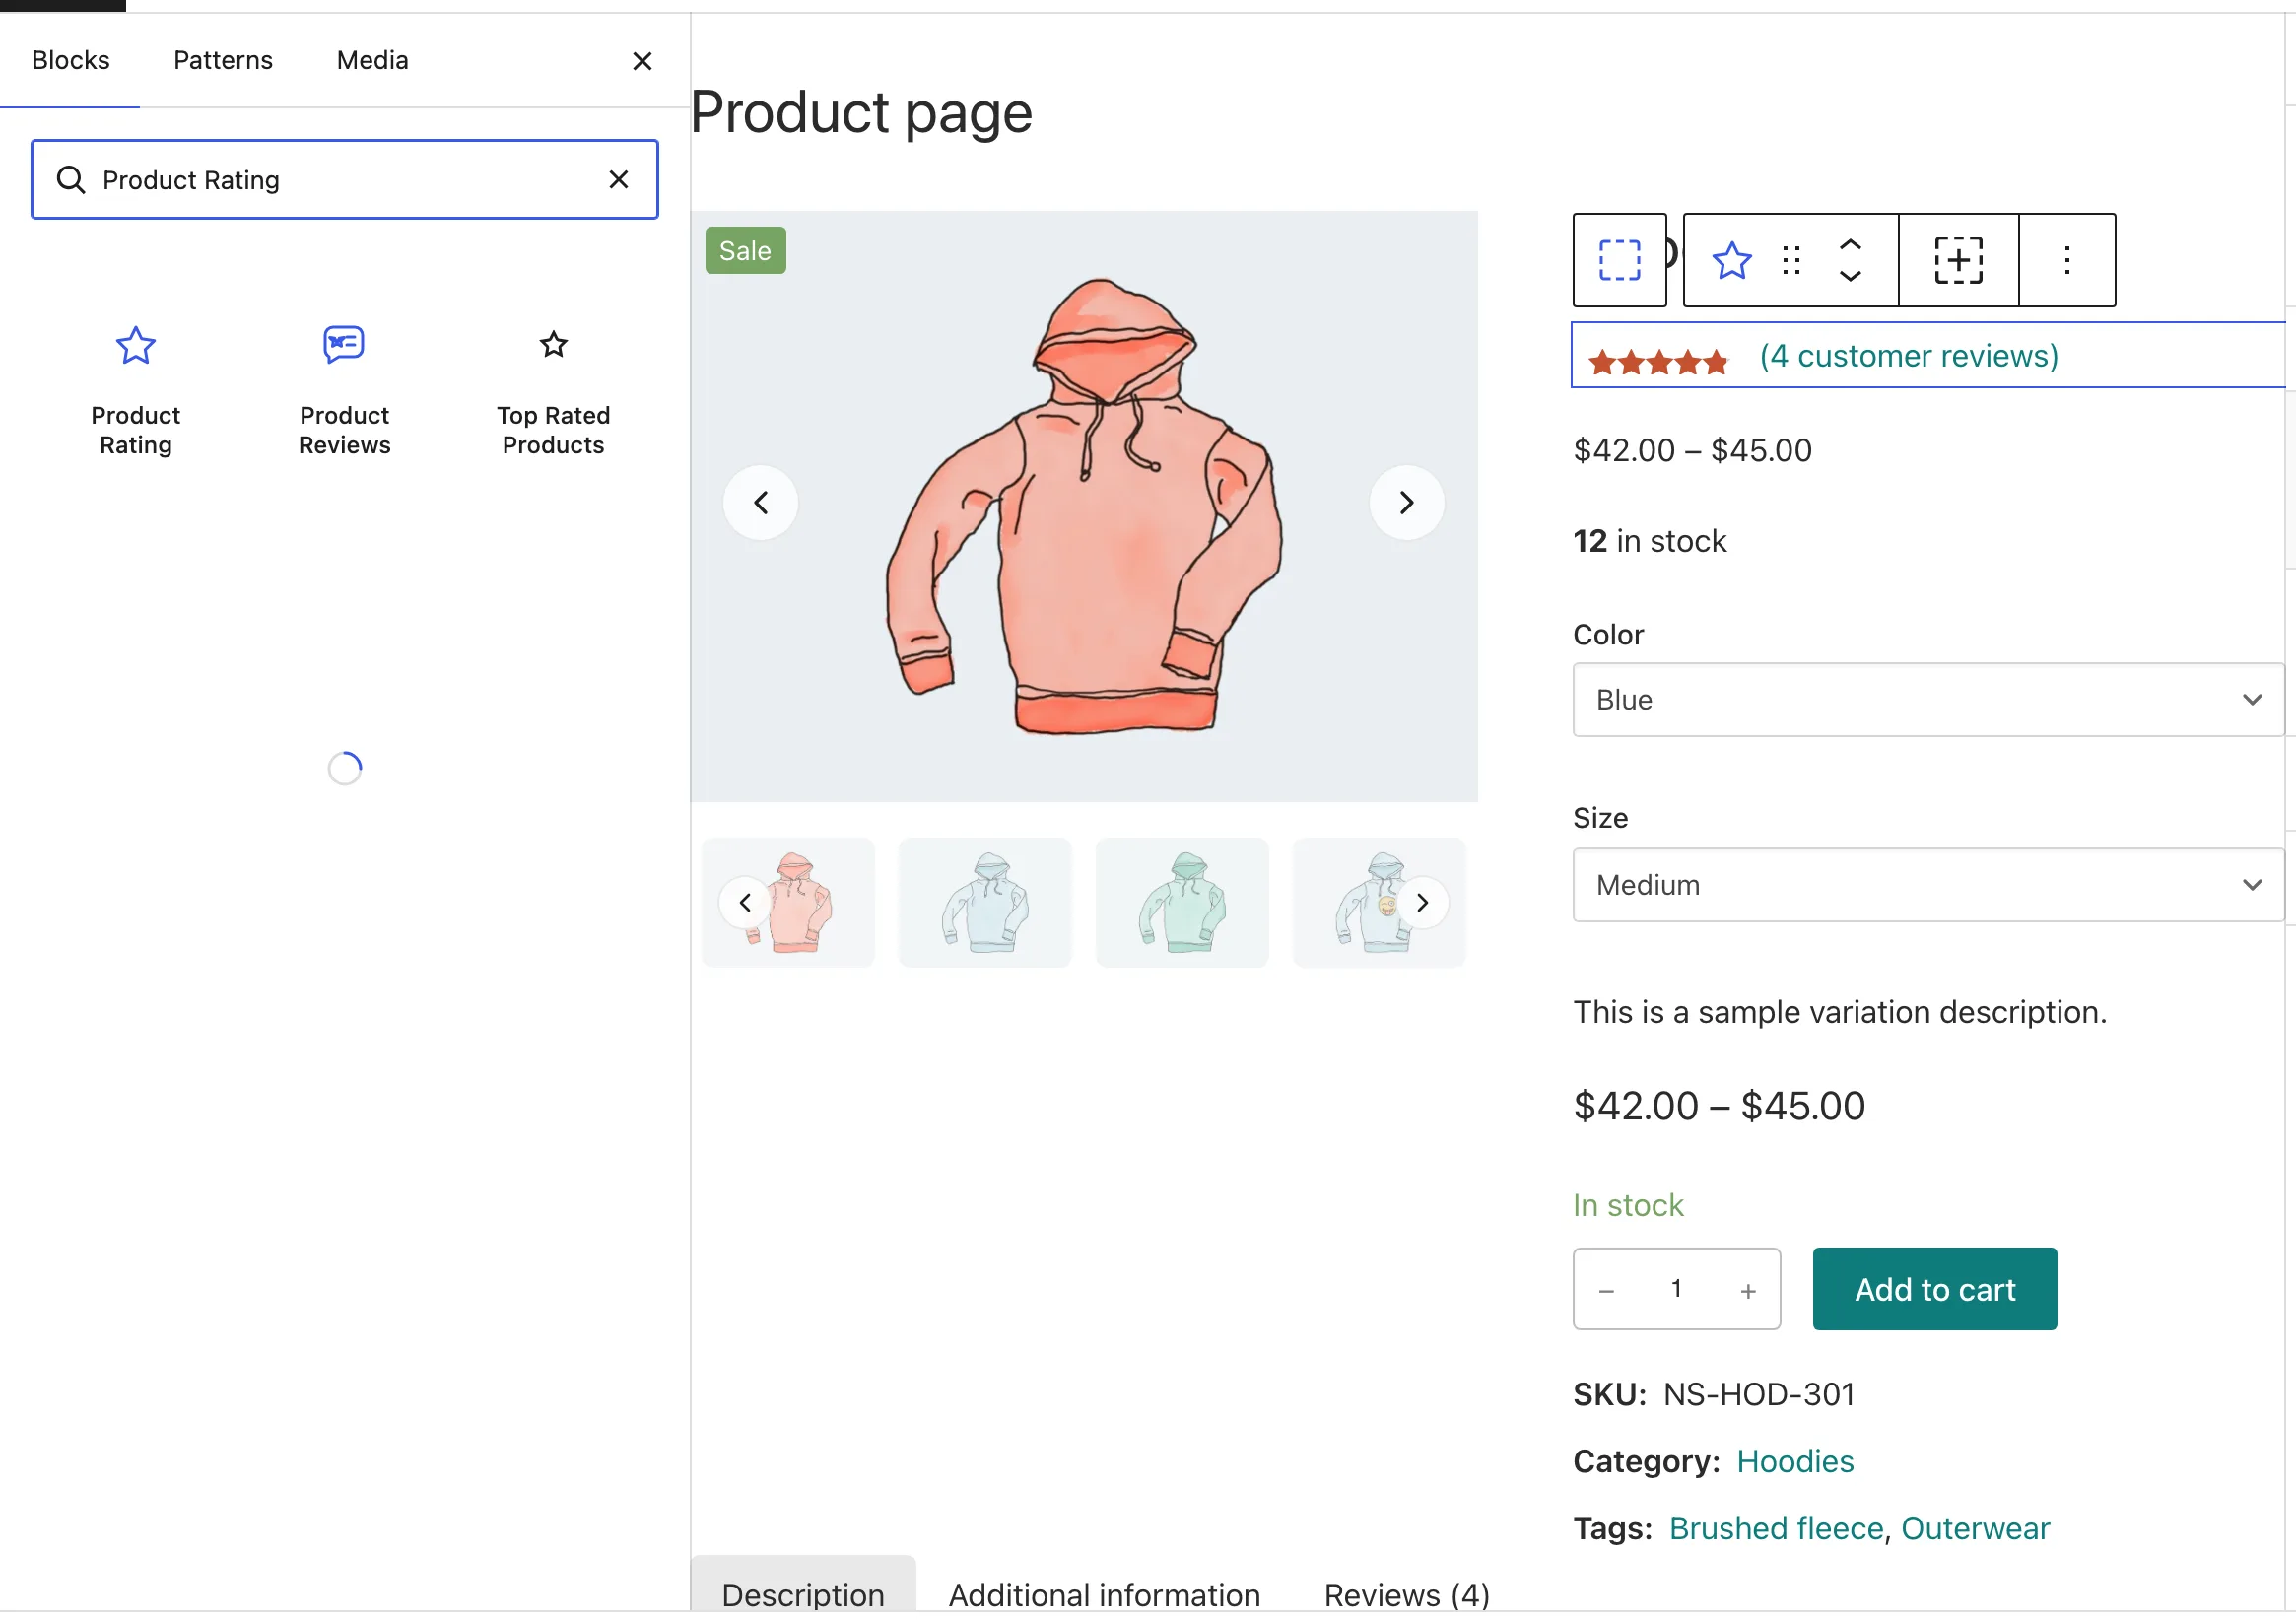The height and width of the screenshot is (1622, 2296).
Task: Show previous main product image
Action: point(761,502)
